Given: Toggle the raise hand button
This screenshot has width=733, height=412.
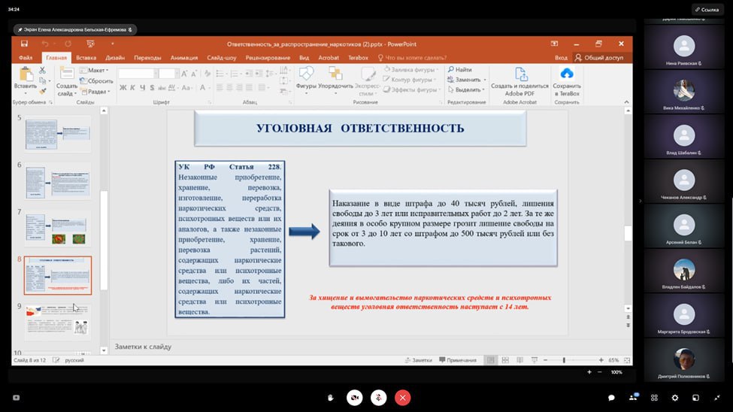Looking at the screenshot, I should (x=330, y=398).
